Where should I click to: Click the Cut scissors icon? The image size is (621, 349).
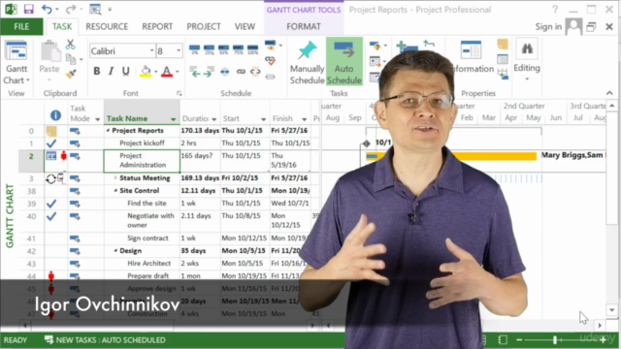(71, 45)
